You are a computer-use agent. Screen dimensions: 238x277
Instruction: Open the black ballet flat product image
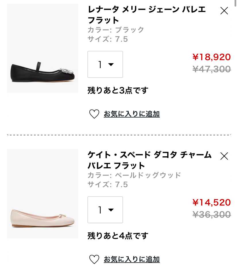point(43,48)
